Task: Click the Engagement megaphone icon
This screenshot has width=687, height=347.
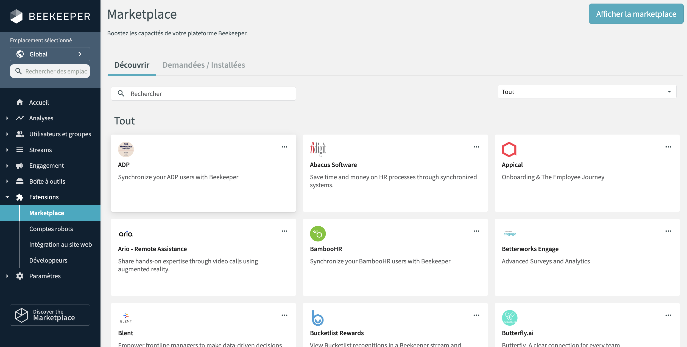Action: click(20, 166)
